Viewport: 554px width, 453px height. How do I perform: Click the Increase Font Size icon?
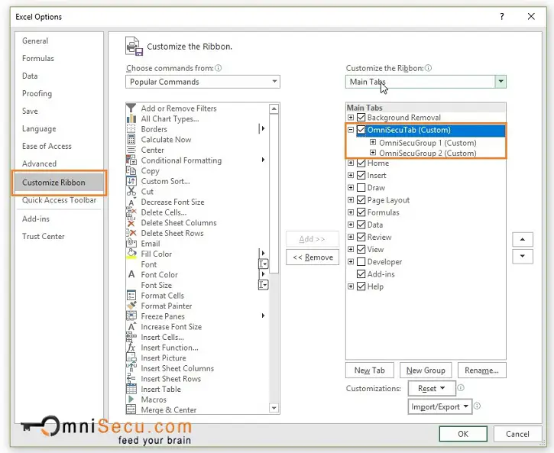click(131, 327)
